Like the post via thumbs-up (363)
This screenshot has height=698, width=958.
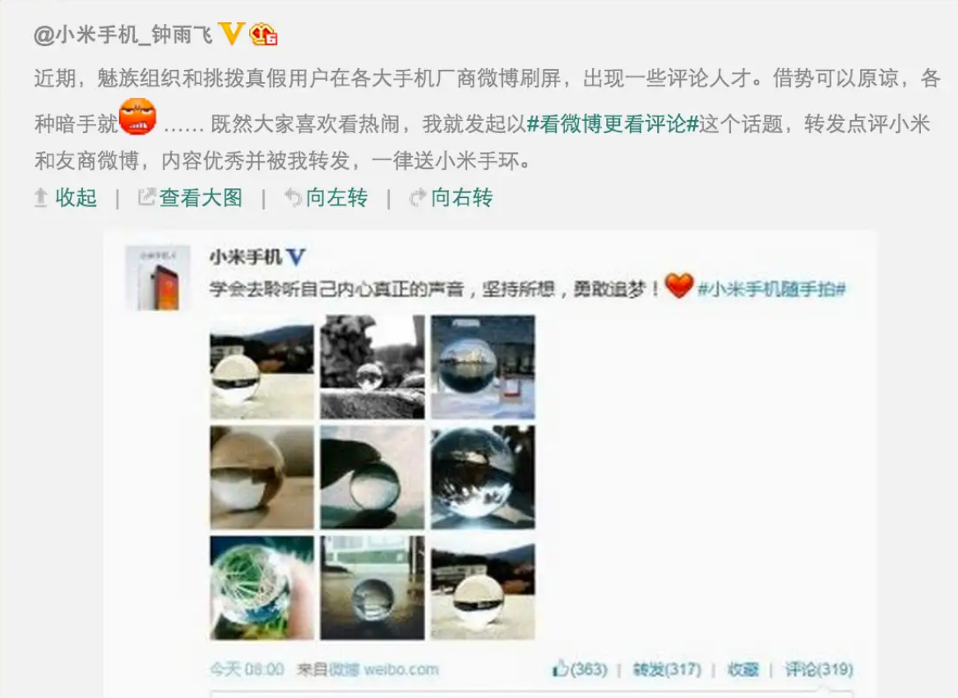pos(580,669)
